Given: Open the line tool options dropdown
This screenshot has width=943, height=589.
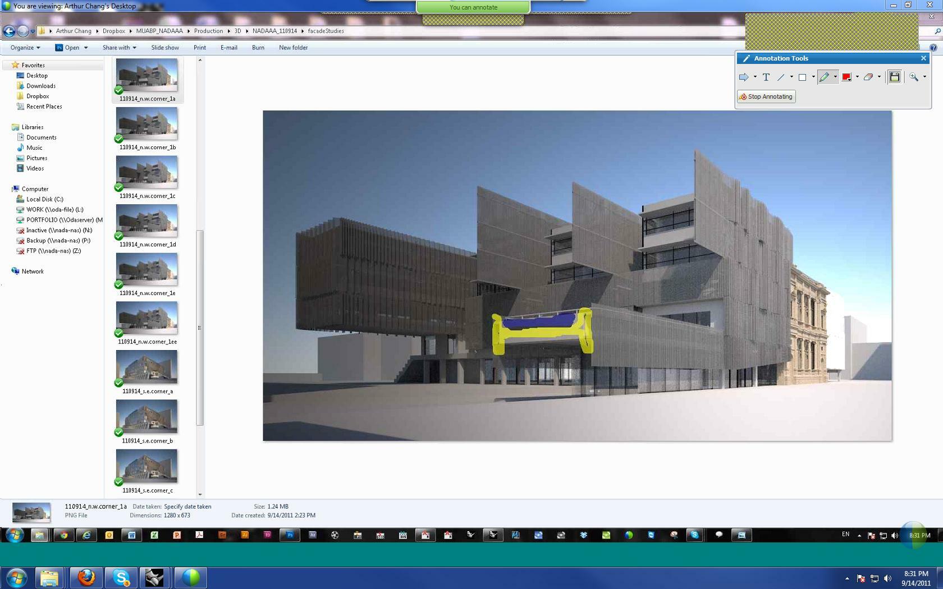Looking at the screenshot, I should coord(791,77).
